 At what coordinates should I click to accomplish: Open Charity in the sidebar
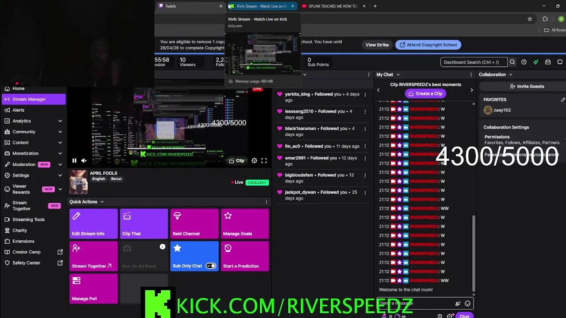[x=33, y=230]
